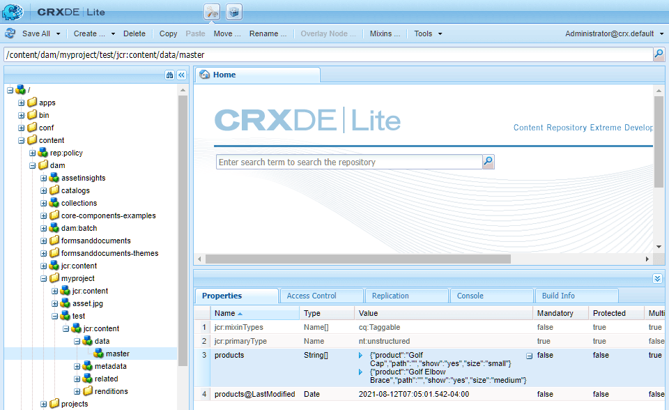
Task: Click the Type column header
Action: tap(327, 313)
